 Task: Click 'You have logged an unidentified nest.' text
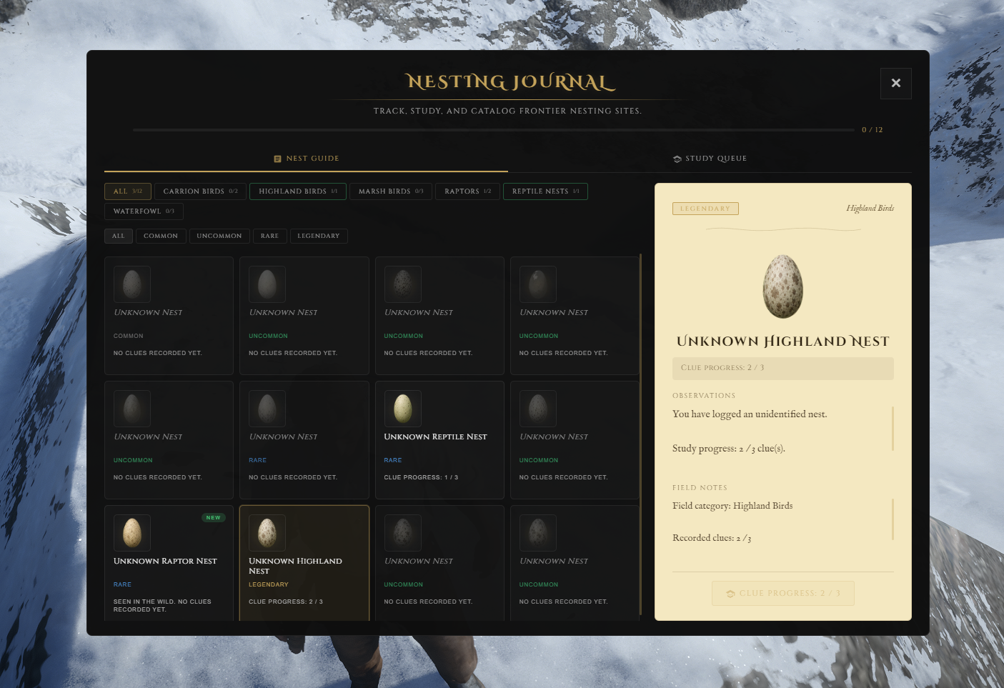(x=750, y=414)
